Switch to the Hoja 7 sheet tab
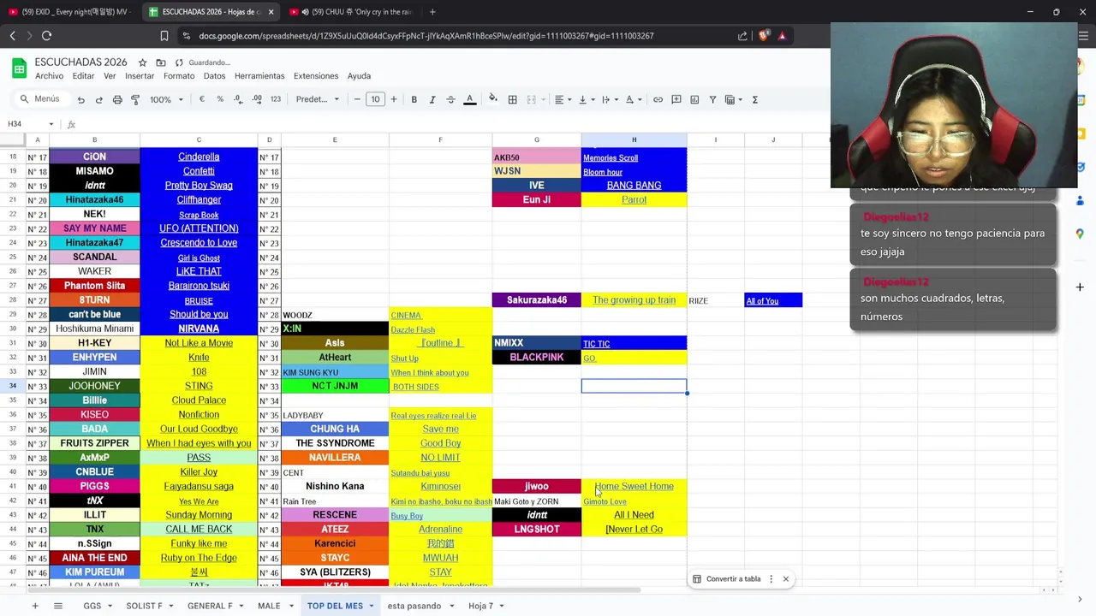 [480, 606]
